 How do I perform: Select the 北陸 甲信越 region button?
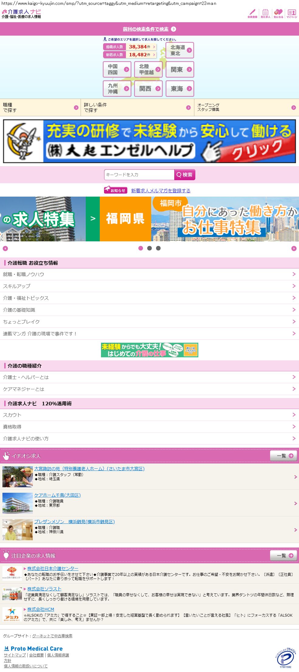[x=148, y=69]
